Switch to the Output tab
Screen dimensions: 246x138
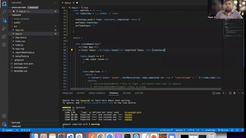[x=81, y=93]
